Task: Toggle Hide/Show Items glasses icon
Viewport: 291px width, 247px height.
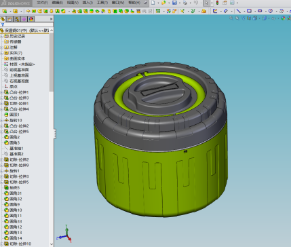Action: [273, 18]
